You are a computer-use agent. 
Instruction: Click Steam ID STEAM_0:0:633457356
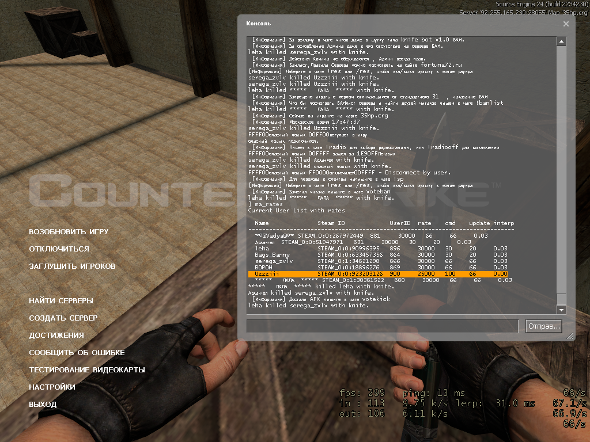[350, 255]
